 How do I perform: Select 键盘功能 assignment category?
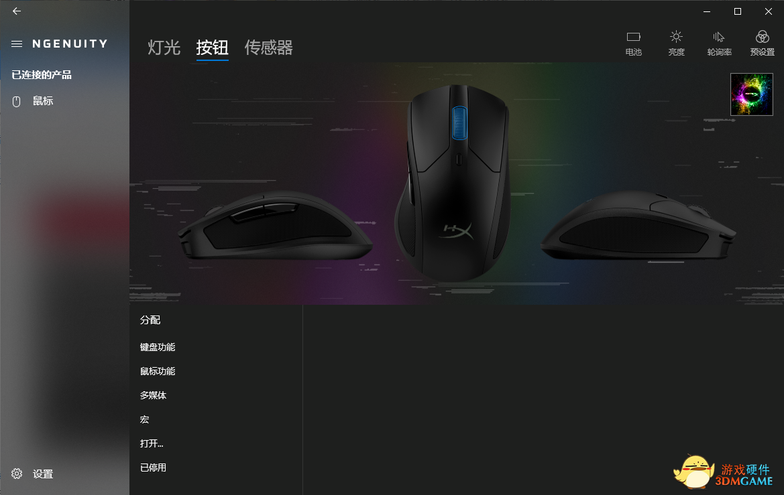click(158, 347)
